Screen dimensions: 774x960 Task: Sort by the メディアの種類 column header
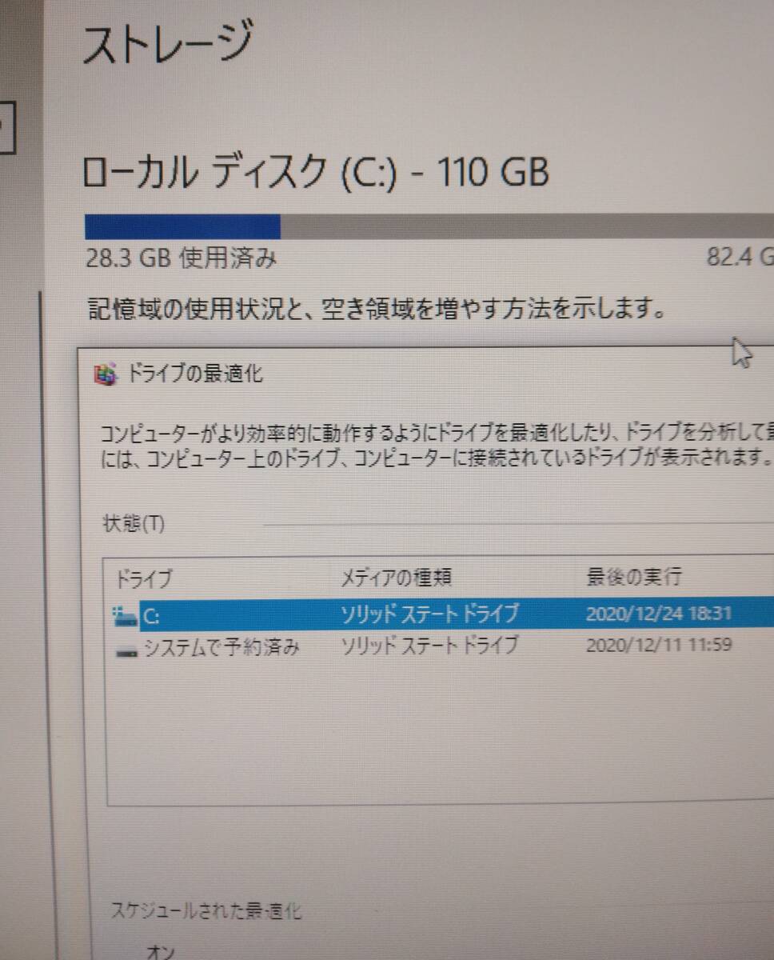click(397, 577)
